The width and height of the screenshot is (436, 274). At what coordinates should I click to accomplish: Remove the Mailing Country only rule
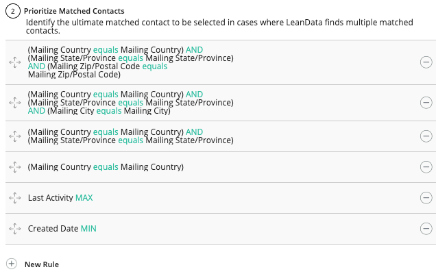click(426, 167)
